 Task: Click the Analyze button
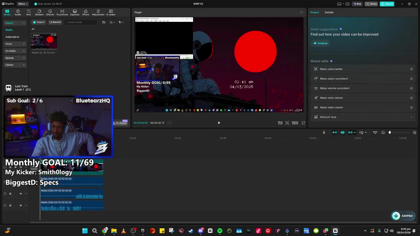point(320,43)
